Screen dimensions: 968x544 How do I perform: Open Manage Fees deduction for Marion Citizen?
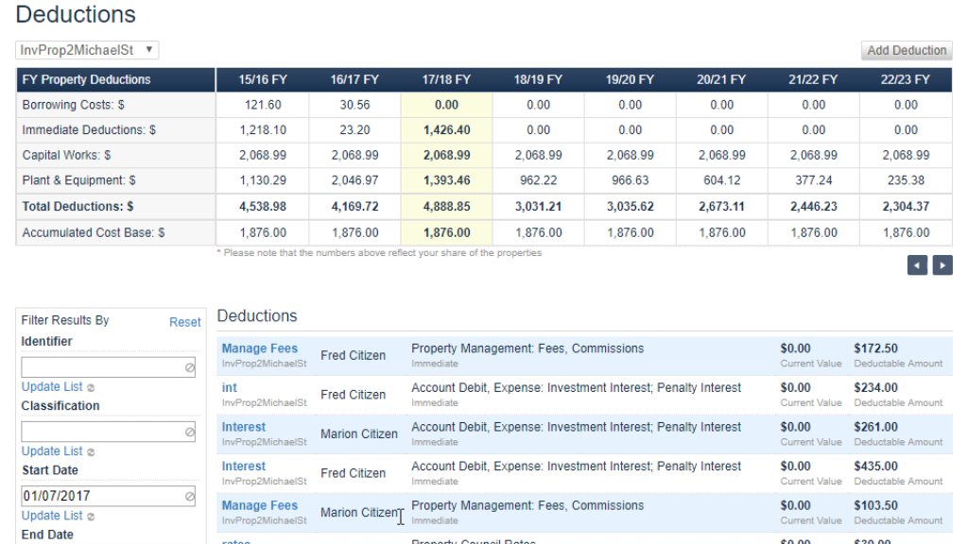coord(259,505)
